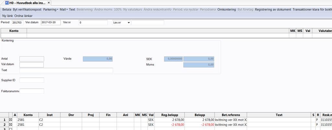Image resolution: width=332 pixels, height=130 pixels.
Task: Click Bet.referens cell in row 2
Action: 231,125
